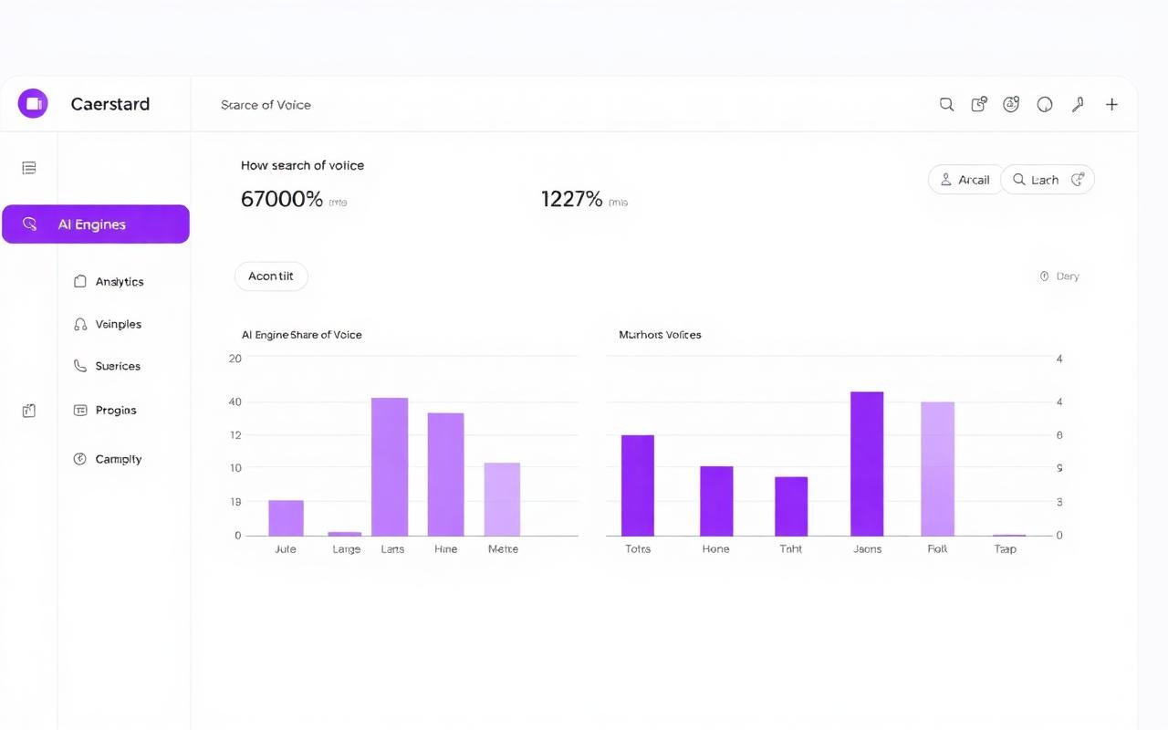
Task: Select AI Engines in the sidebar
Action: (x=96, y=224)
